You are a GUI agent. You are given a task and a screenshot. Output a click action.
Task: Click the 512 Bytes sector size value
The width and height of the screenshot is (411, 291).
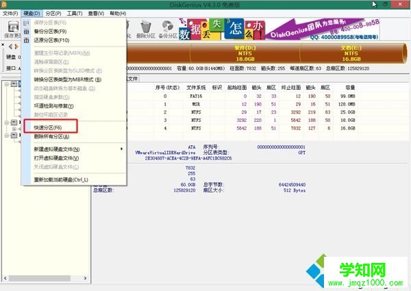tap(295, 190)
